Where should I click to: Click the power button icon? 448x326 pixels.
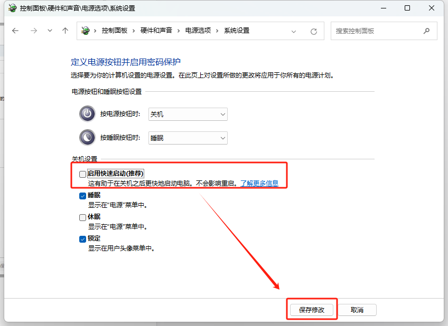point(87,113)
